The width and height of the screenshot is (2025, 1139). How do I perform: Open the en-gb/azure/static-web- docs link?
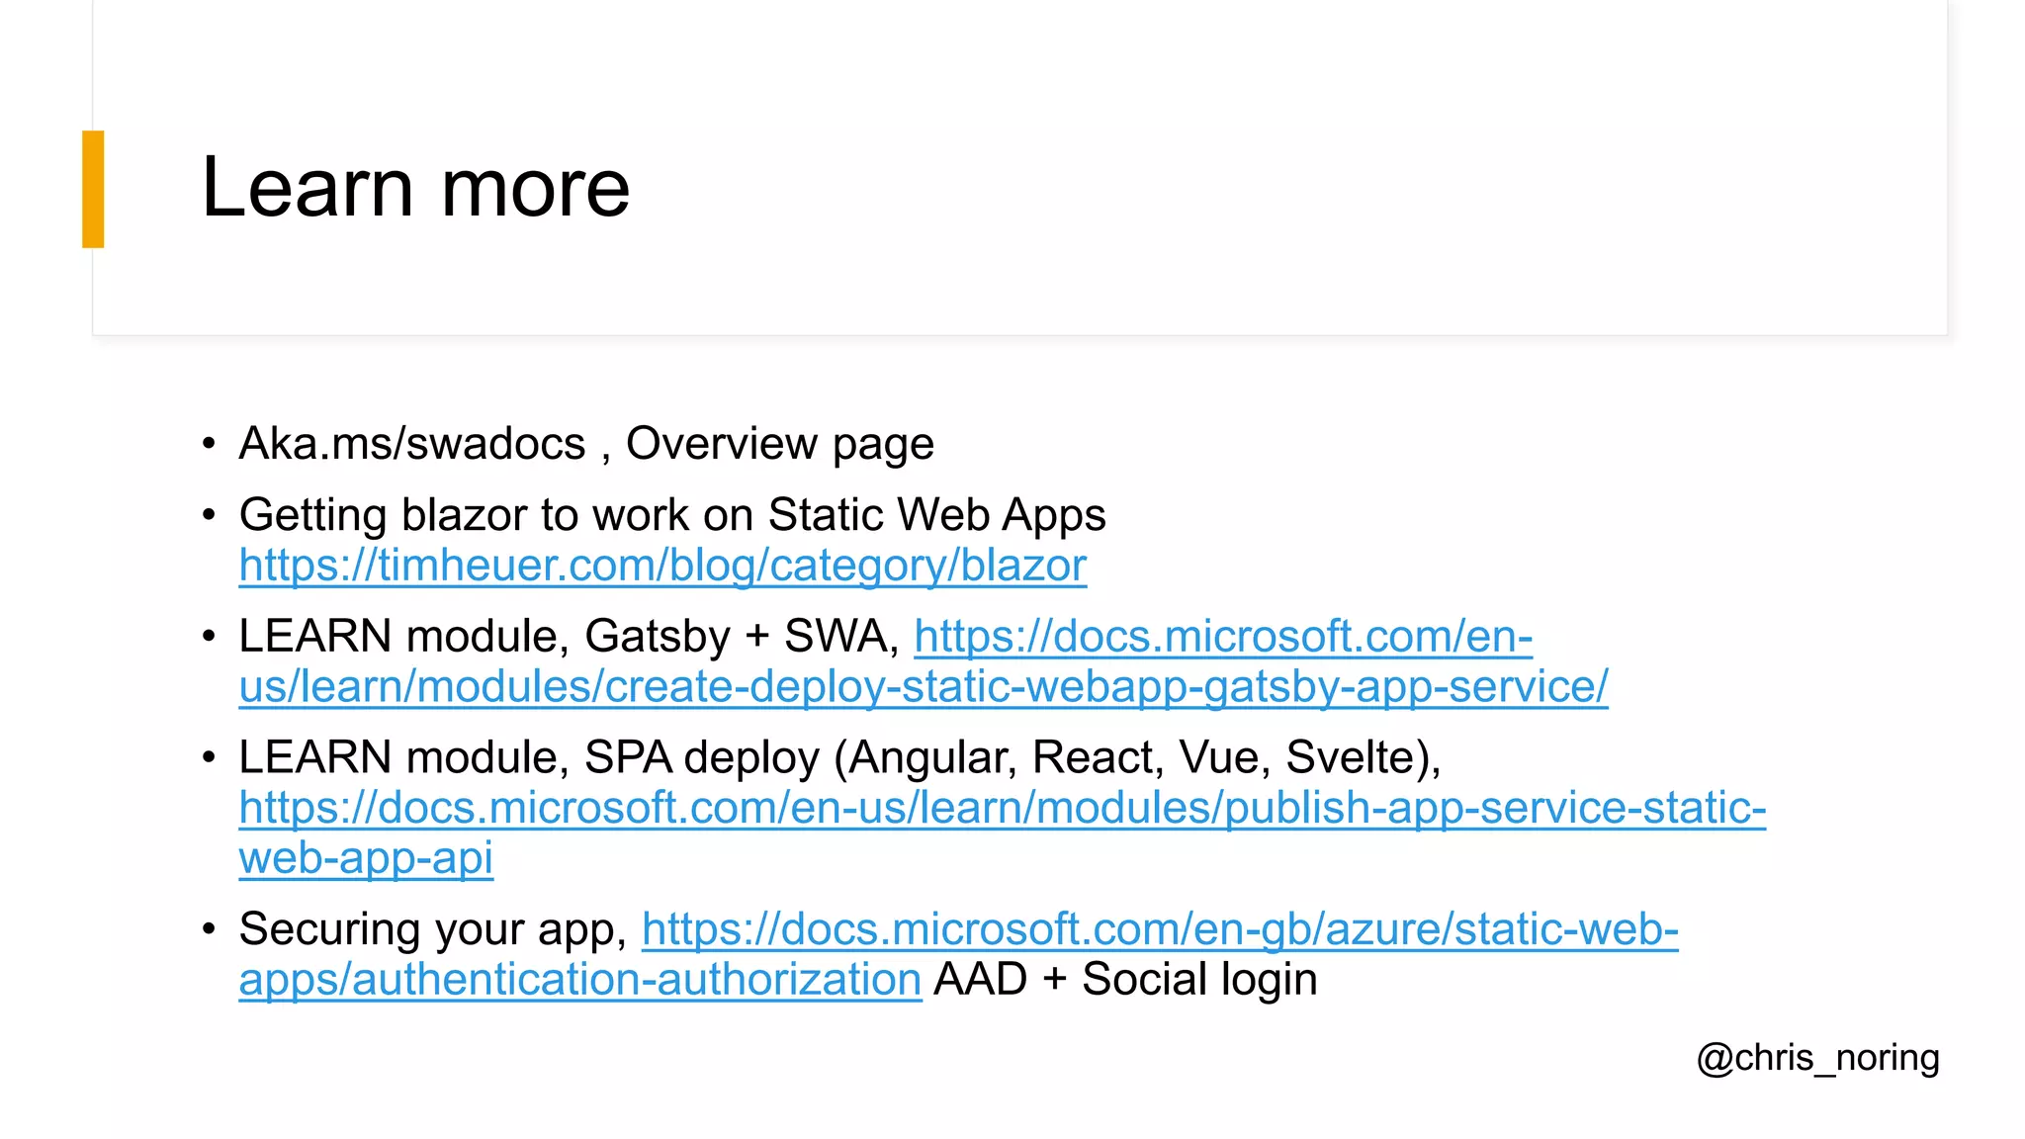tap(1159, 929)
